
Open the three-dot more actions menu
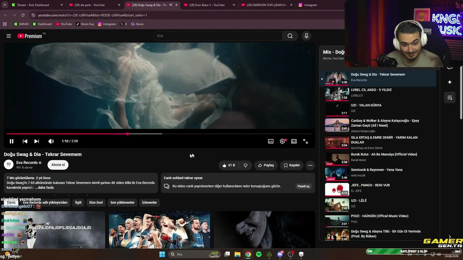310,165
